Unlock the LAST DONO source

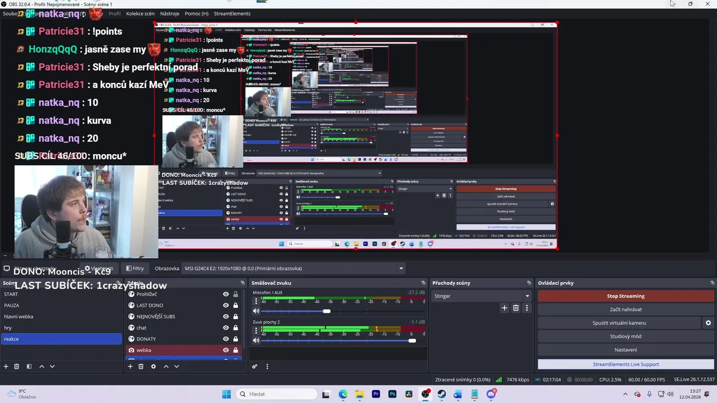click(x=235, y=305)
